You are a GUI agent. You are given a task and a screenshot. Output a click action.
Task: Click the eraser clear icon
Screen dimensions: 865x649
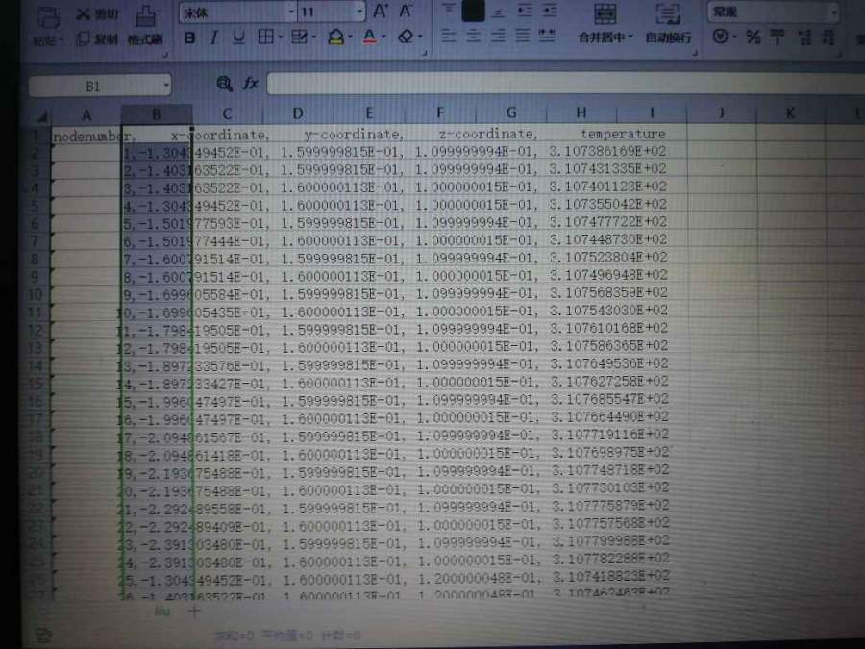[406, 37]
